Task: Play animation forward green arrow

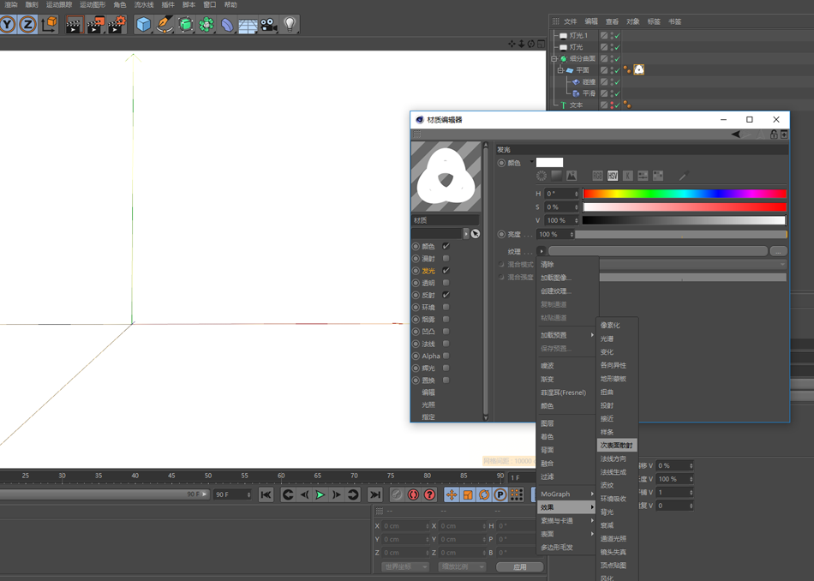Action: pyautogui.click(x=320, y=494)
